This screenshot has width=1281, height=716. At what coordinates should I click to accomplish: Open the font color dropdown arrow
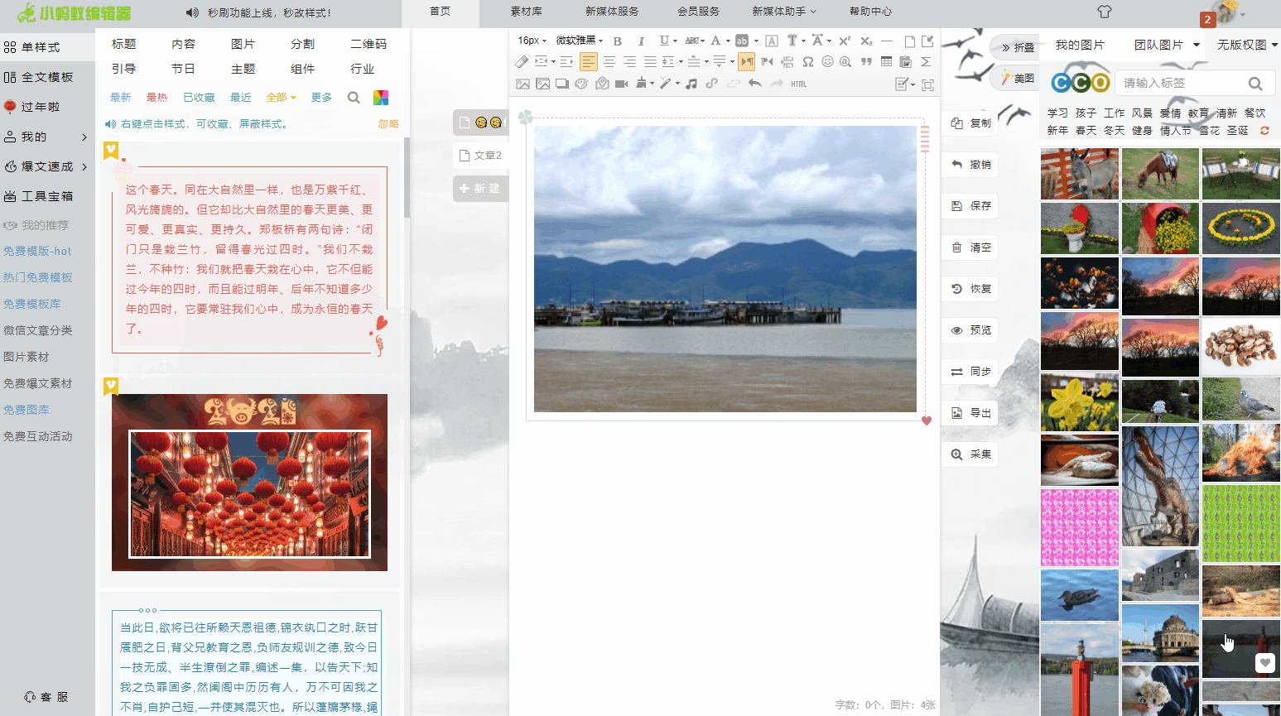click(728, 41)
